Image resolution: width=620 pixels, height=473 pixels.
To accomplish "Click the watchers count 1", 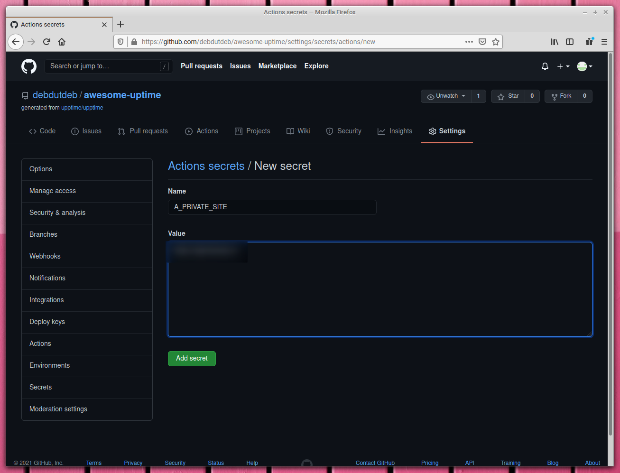I will (479, 96).
